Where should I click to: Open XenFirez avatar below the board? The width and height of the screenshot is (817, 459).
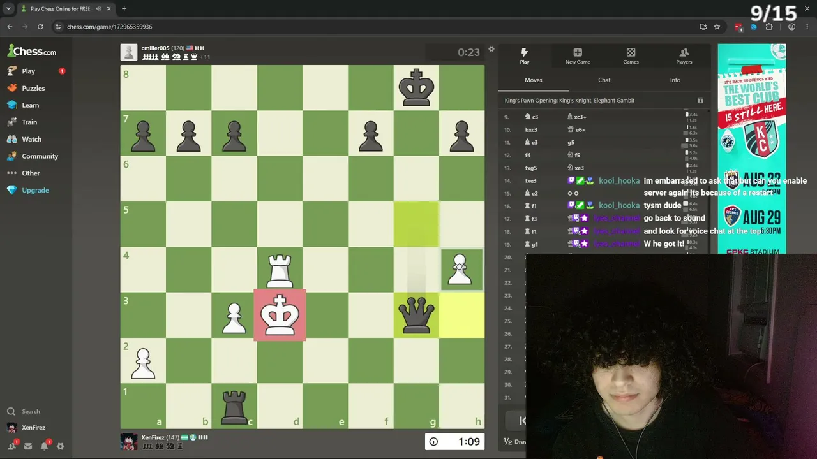coord(129,442)
